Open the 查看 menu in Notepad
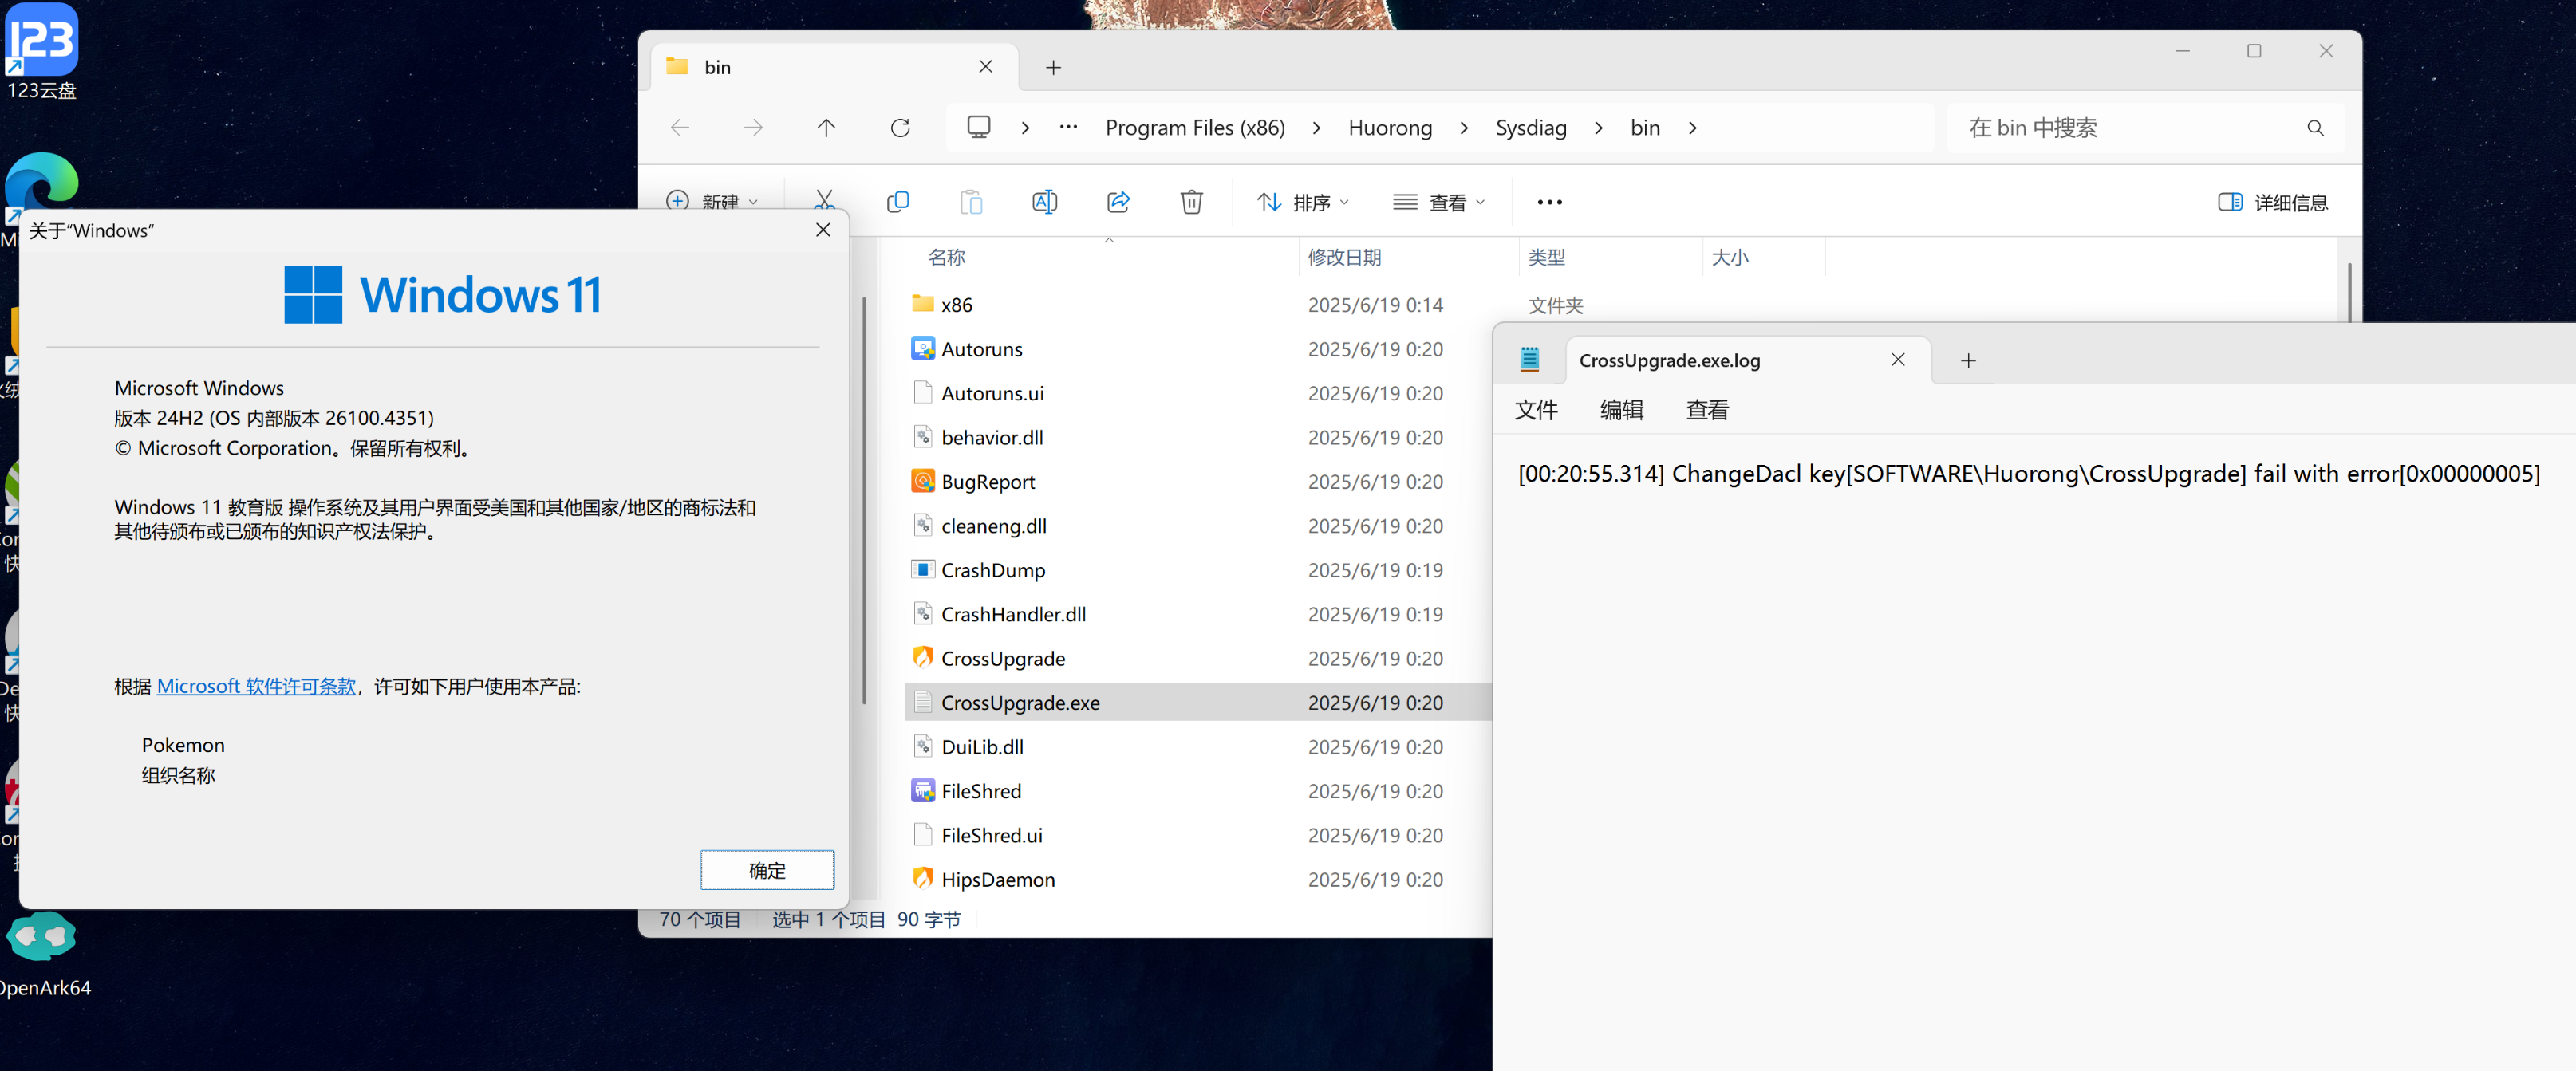The width and height of the screenshot is (2576, 1071). (x=1707, y=410)
